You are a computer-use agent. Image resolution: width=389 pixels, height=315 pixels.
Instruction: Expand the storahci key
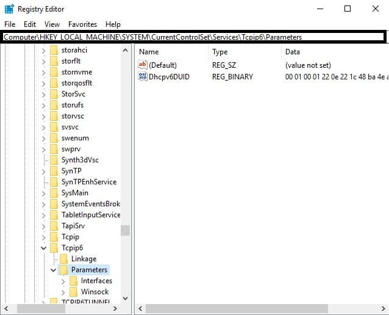44,51
